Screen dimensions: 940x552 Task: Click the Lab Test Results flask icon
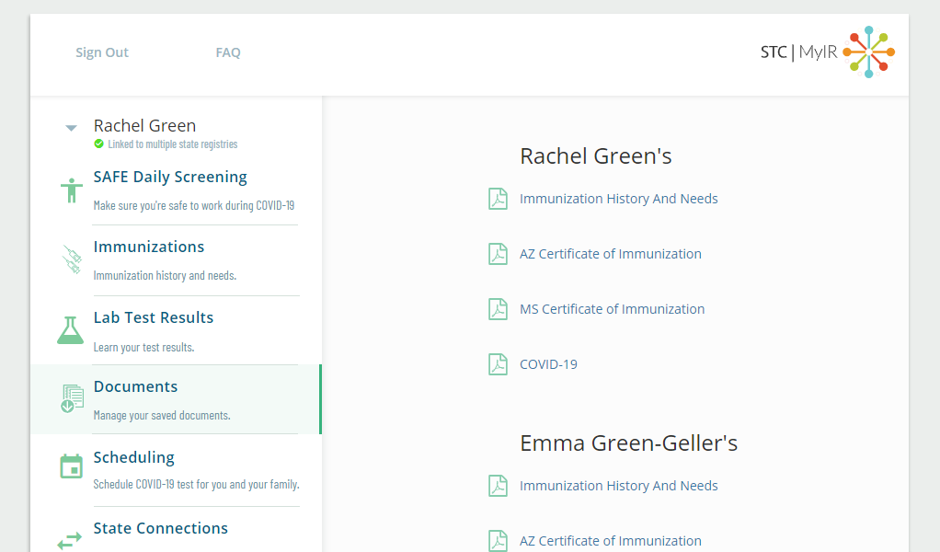click(x=71, y=330)
